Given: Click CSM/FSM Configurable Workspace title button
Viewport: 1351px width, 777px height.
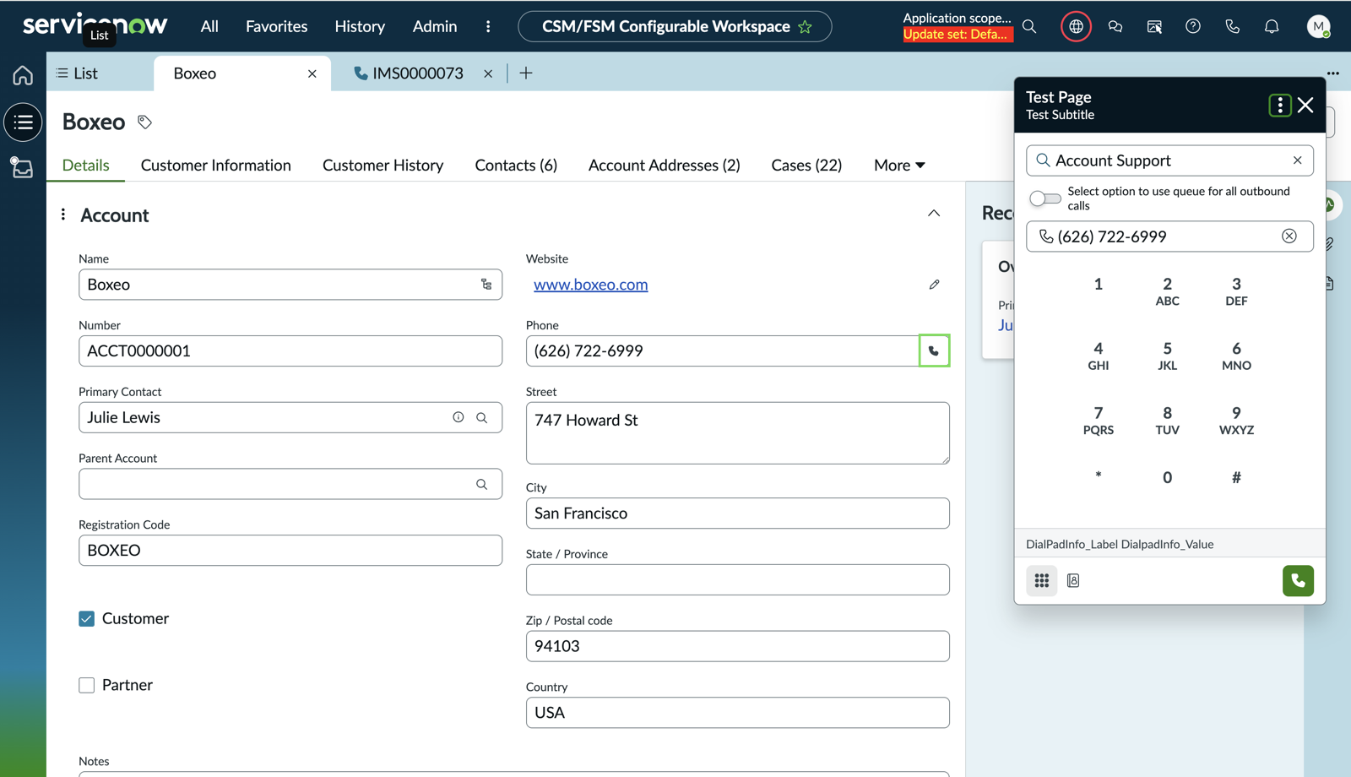Looking at the screenshot, I should (675, 27).
